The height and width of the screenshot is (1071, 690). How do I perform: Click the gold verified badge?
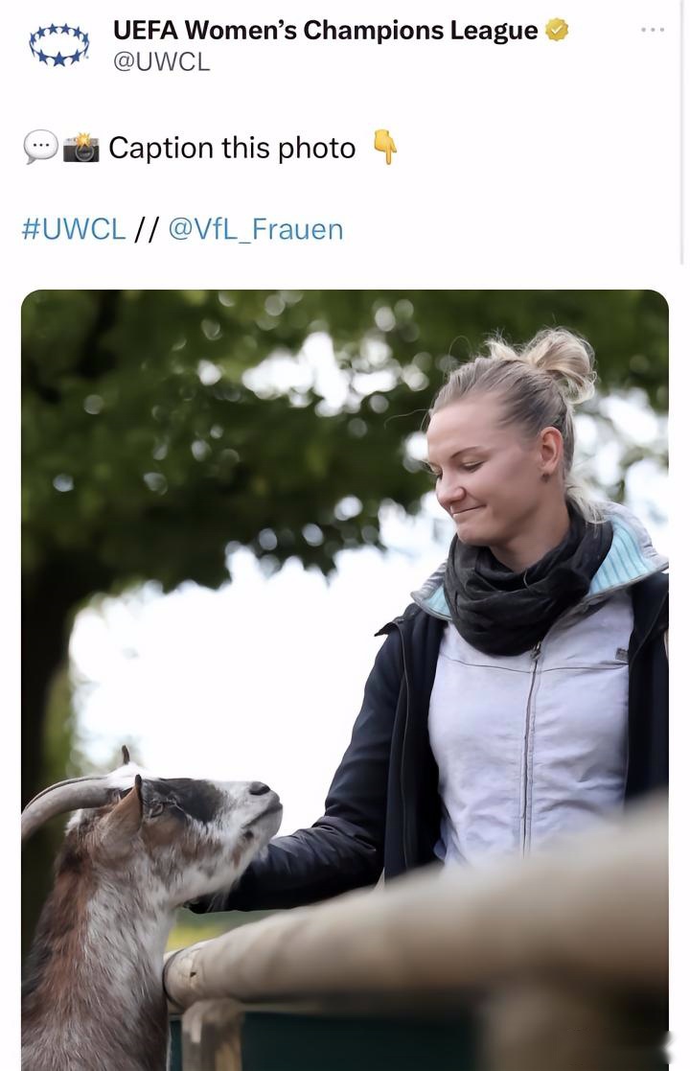coord(557,31)
